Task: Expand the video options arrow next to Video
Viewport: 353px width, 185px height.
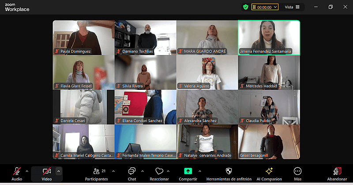Action: pos(59,171)
